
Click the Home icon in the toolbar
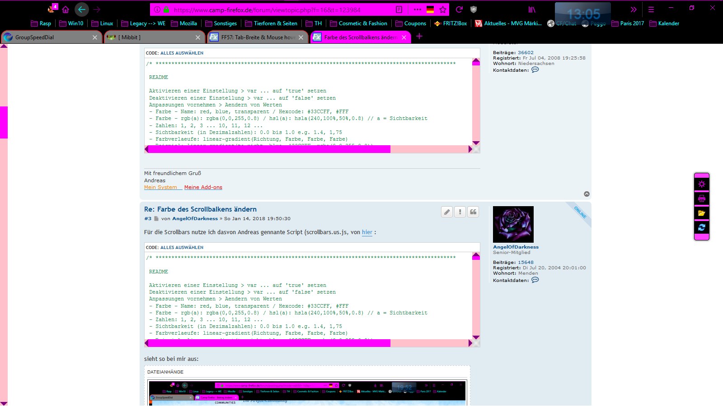(66, 9)
